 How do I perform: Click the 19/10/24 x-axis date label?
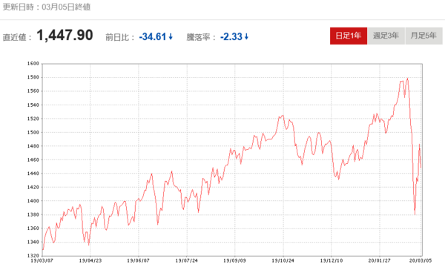283,260
